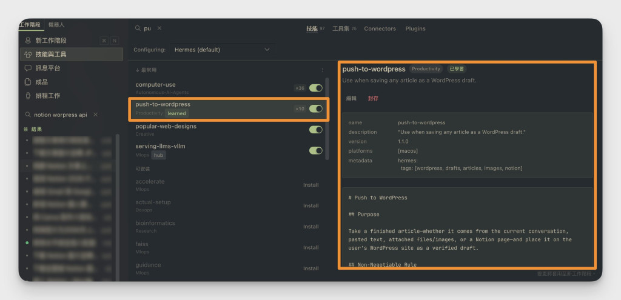This screenshot has height=300, width=621.
Task: Click the '## Purpose' heading line
Action: pos(364,214)
